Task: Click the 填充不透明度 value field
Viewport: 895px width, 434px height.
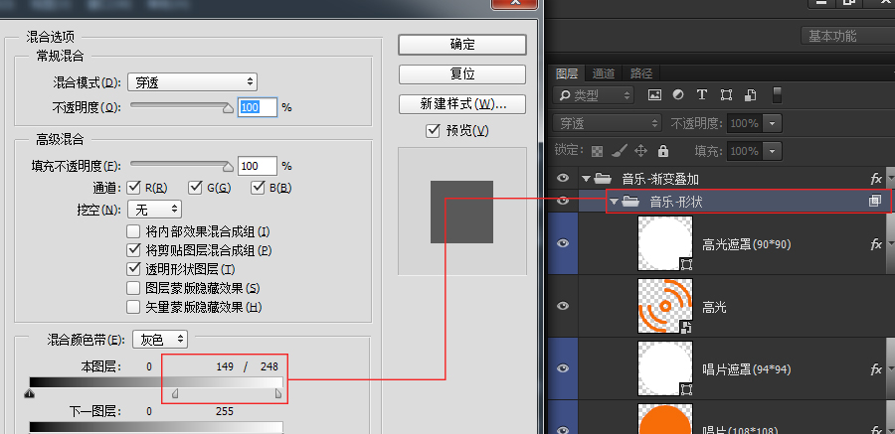Action: 258,166
